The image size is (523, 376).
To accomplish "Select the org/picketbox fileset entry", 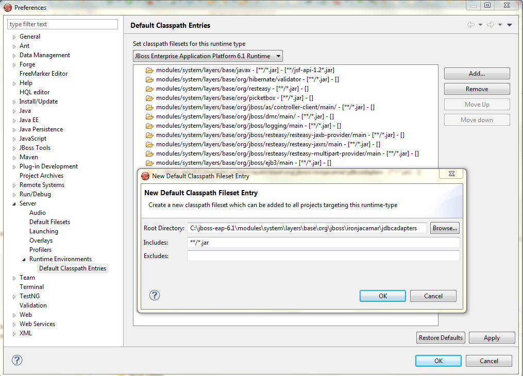I will [x=234, y=98].
